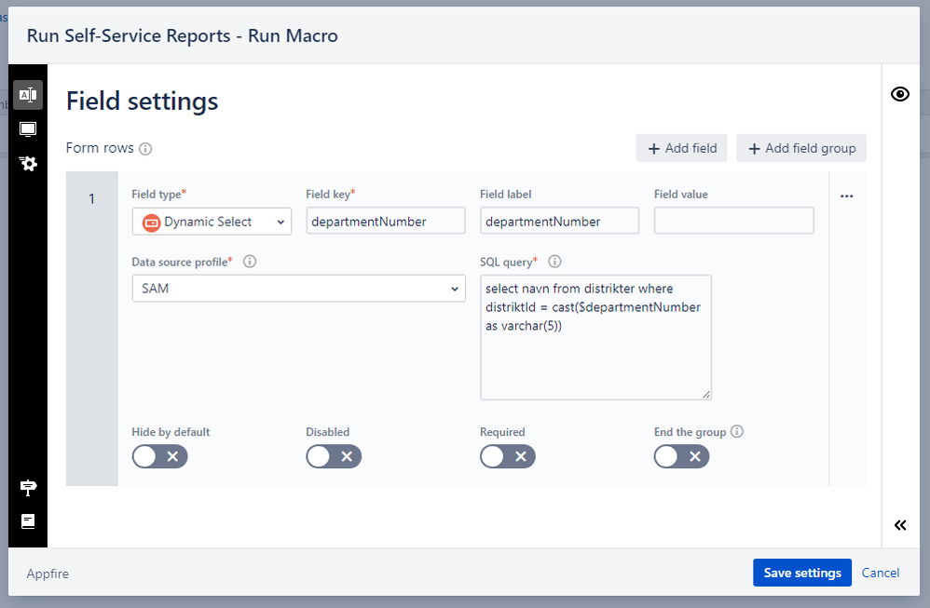Viewport: 930px width, 608px height.
Task: Click the Cancel link
Action: click(x=881, y=573)
